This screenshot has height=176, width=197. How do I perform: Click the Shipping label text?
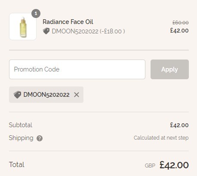(21, 138)
